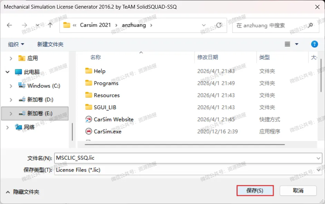The height and width of the screenshot is (204, 325).
Task: Sort by the 类型 column header
Action: (265, 57)
